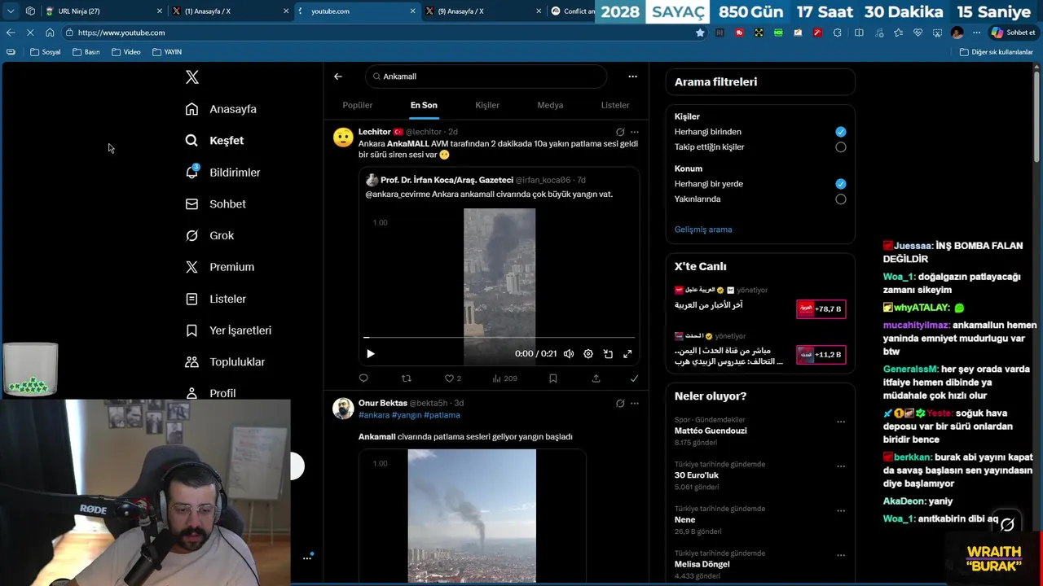Viewport: 1043px width, 586px height.
Task: Select Herhangi bir yerde radio option
Action: point(840,184)
